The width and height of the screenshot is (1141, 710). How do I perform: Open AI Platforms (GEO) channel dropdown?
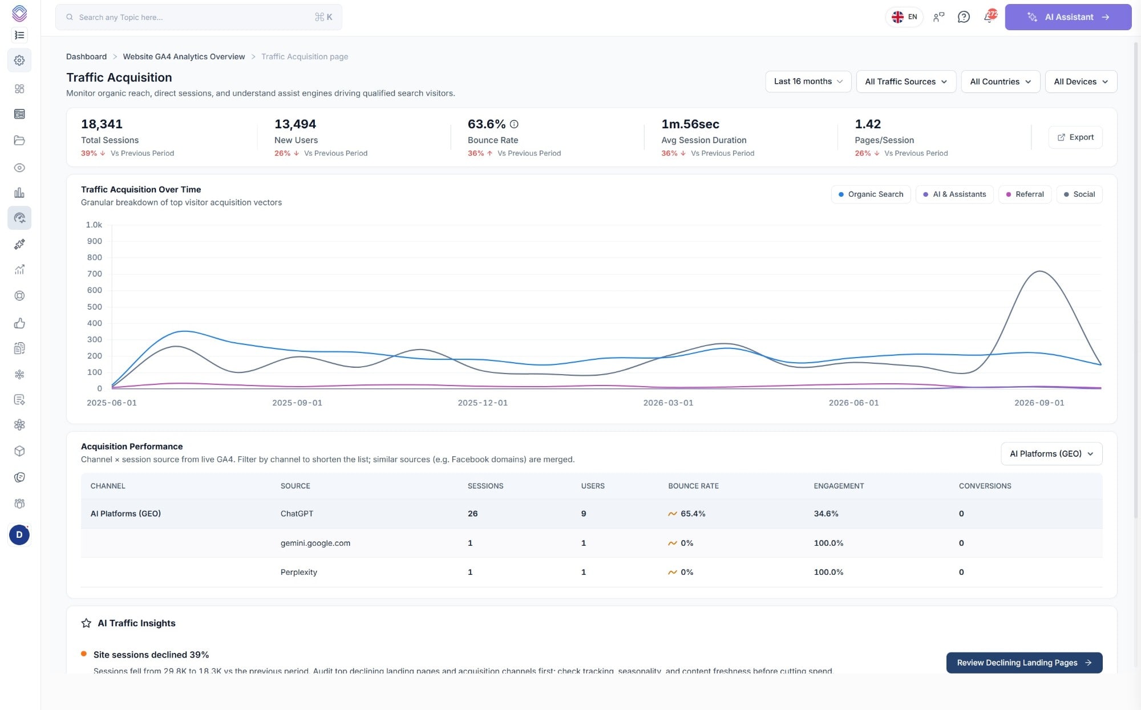point(1051,454)
